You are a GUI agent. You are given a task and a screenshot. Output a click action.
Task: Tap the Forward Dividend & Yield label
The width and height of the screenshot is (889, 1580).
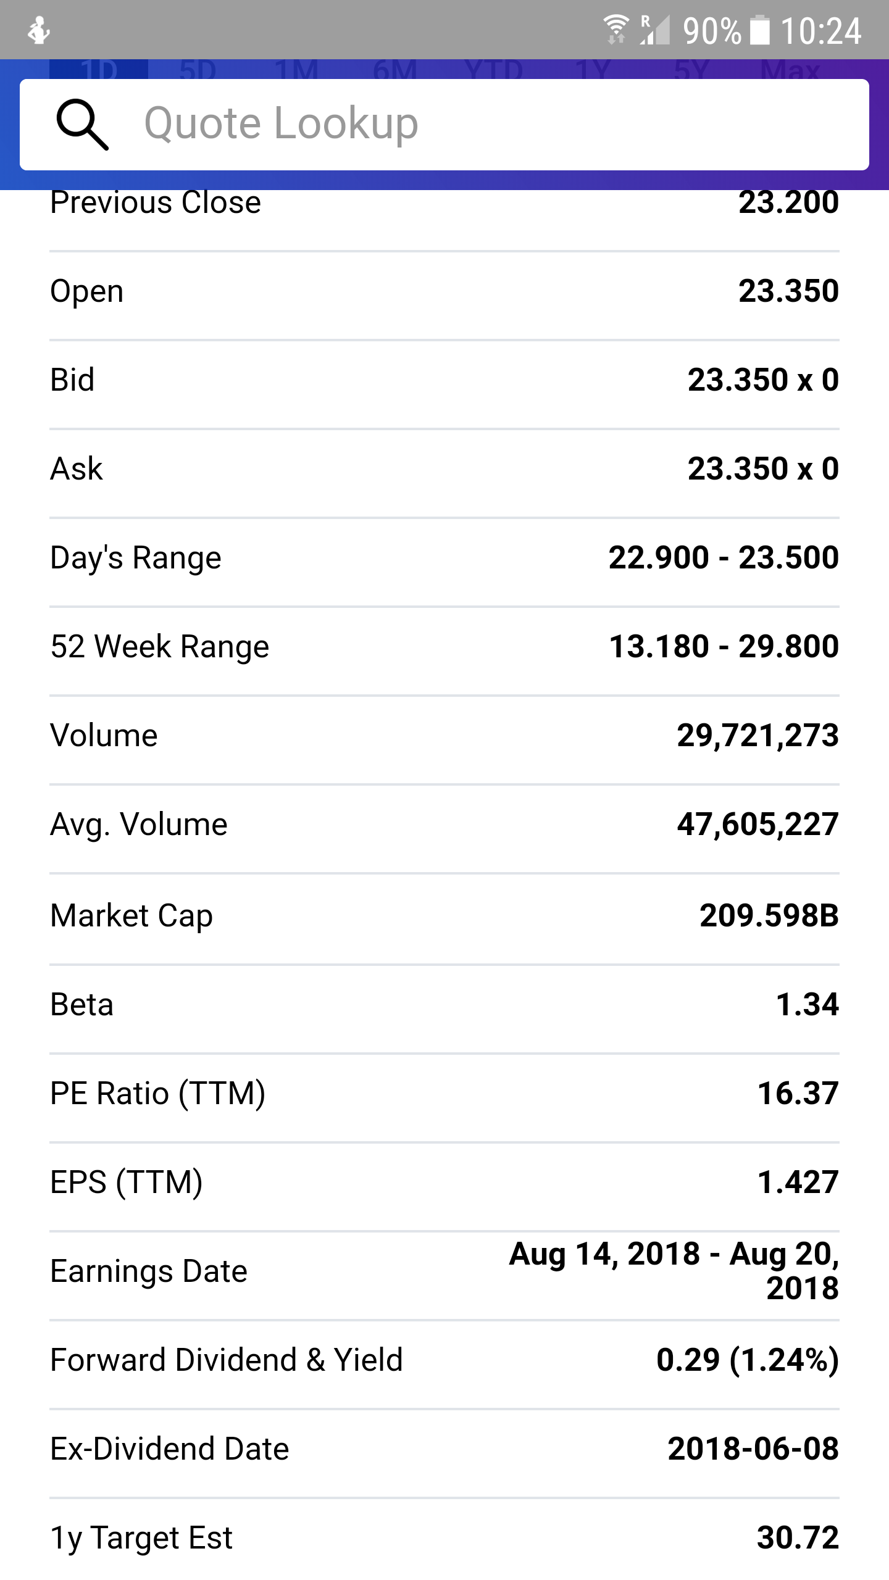[x=226, y=1360]
